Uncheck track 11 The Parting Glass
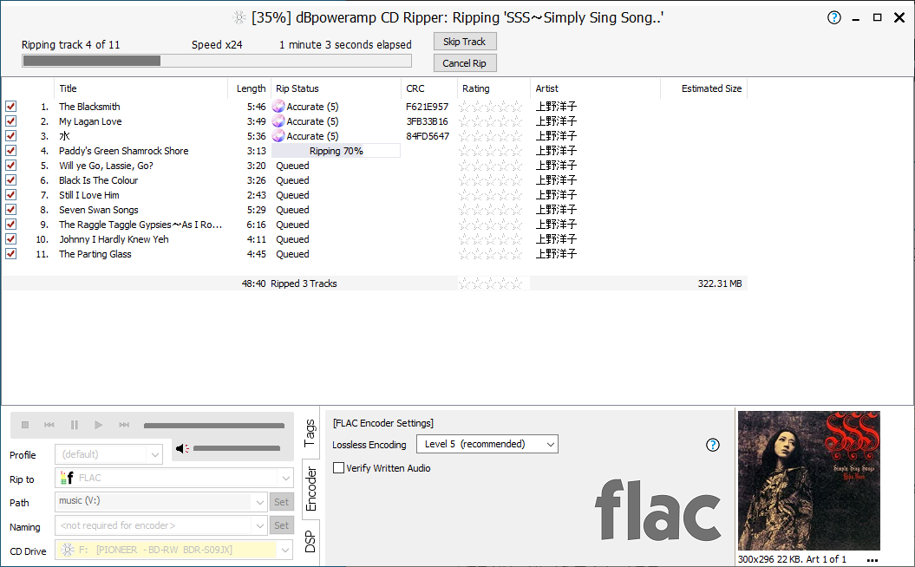 click(x=11, y=254)
